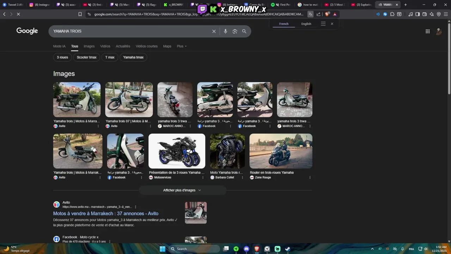Viewport: 451px width, 254px height.
Task: Stop loading the page
Action: 18,14
